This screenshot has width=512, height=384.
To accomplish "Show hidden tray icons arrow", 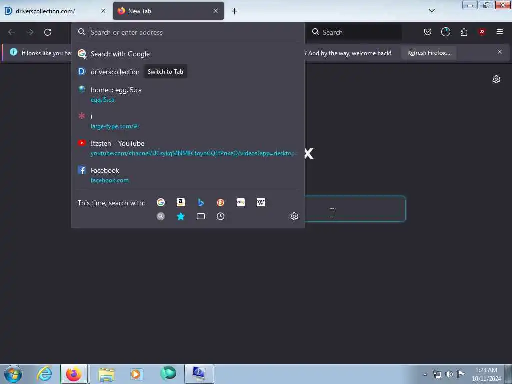I will tap(425, 375).
